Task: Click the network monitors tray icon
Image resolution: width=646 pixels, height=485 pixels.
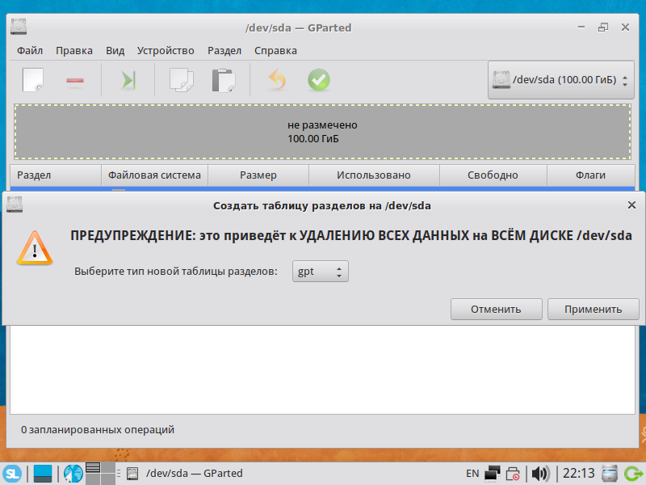Action: [x=492, y=474]
